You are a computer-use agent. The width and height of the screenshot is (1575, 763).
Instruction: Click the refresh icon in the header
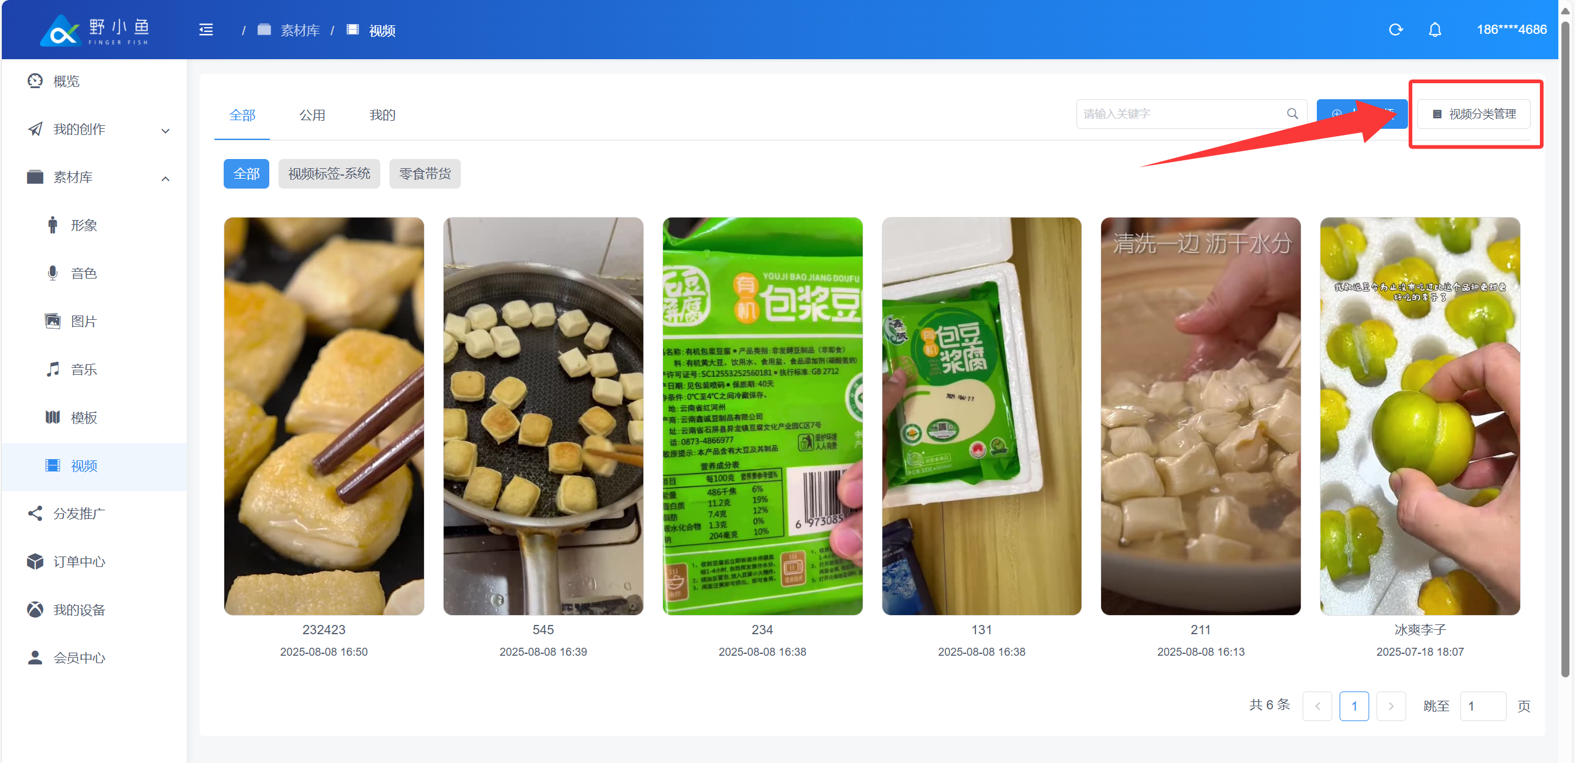coord(1396,30)
